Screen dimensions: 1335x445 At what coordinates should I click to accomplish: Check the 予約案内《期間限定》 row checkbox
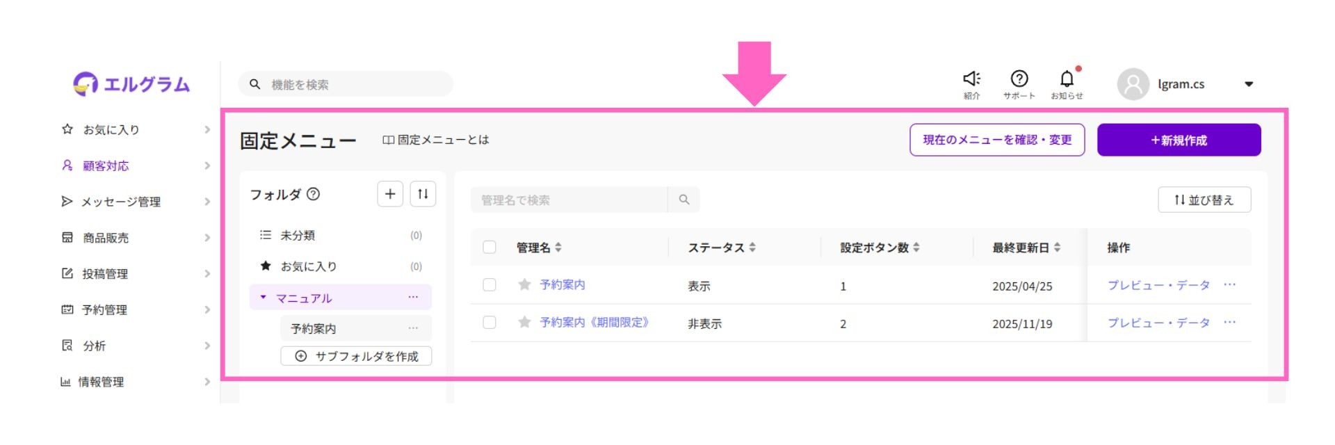pyautogui.click(x=489, y=323)
